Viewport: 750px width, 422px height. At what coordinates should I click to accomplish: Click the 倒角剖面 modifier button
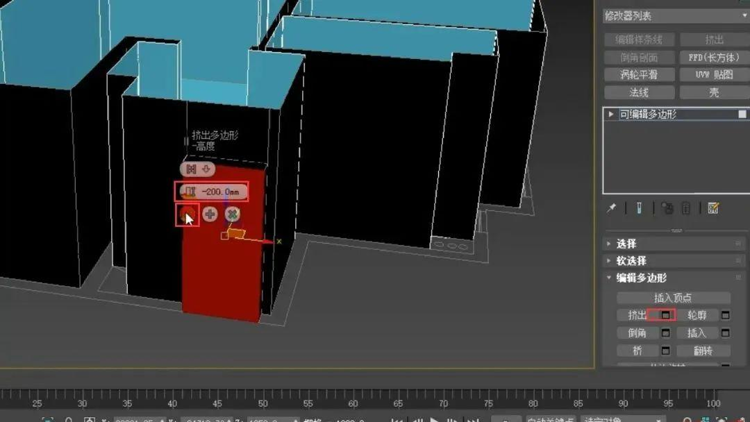pyautogui.click(x=639, y=58)
